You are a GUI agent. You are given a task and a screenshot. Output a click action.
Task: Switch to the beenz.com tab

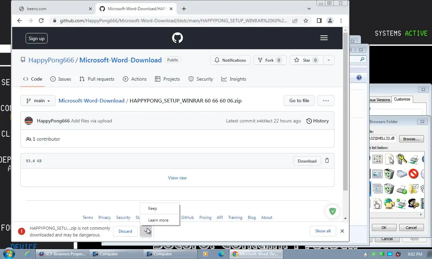56,9
